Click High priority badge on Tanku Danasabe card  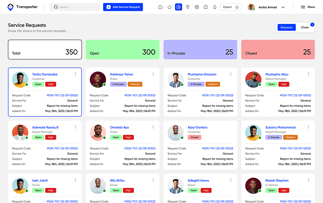pos(51,84)
